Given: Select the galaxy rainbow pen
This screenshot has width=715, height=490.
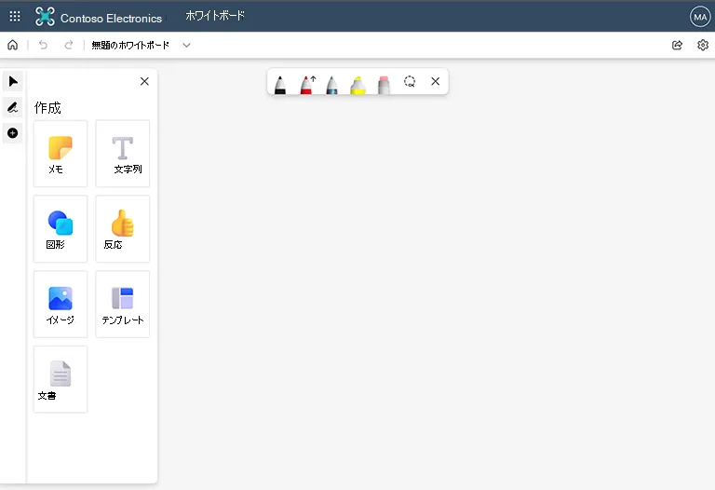Looking at the screenshot, I should coord(332,85).
